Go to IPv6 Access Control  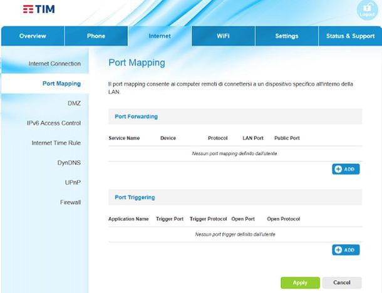tap(54, 123)
